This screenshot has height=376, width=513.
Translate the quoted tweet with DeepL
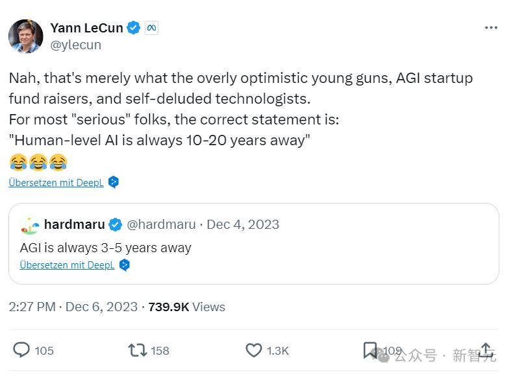point(67,264)
